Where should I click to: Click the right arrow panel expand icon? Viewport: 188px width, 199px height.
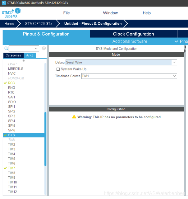point(185,51)
